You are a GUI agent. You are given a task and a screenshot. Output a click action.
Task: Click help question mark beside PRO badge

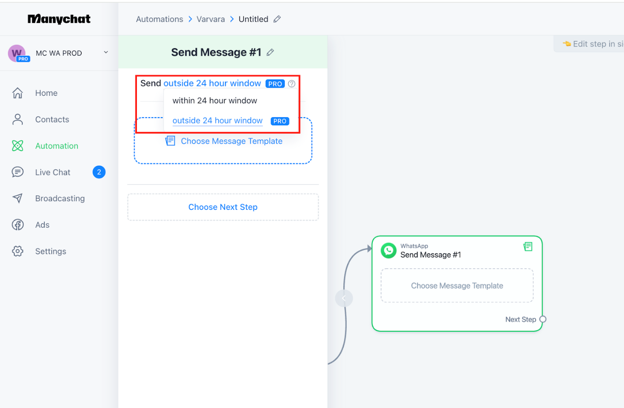[292, 84]
